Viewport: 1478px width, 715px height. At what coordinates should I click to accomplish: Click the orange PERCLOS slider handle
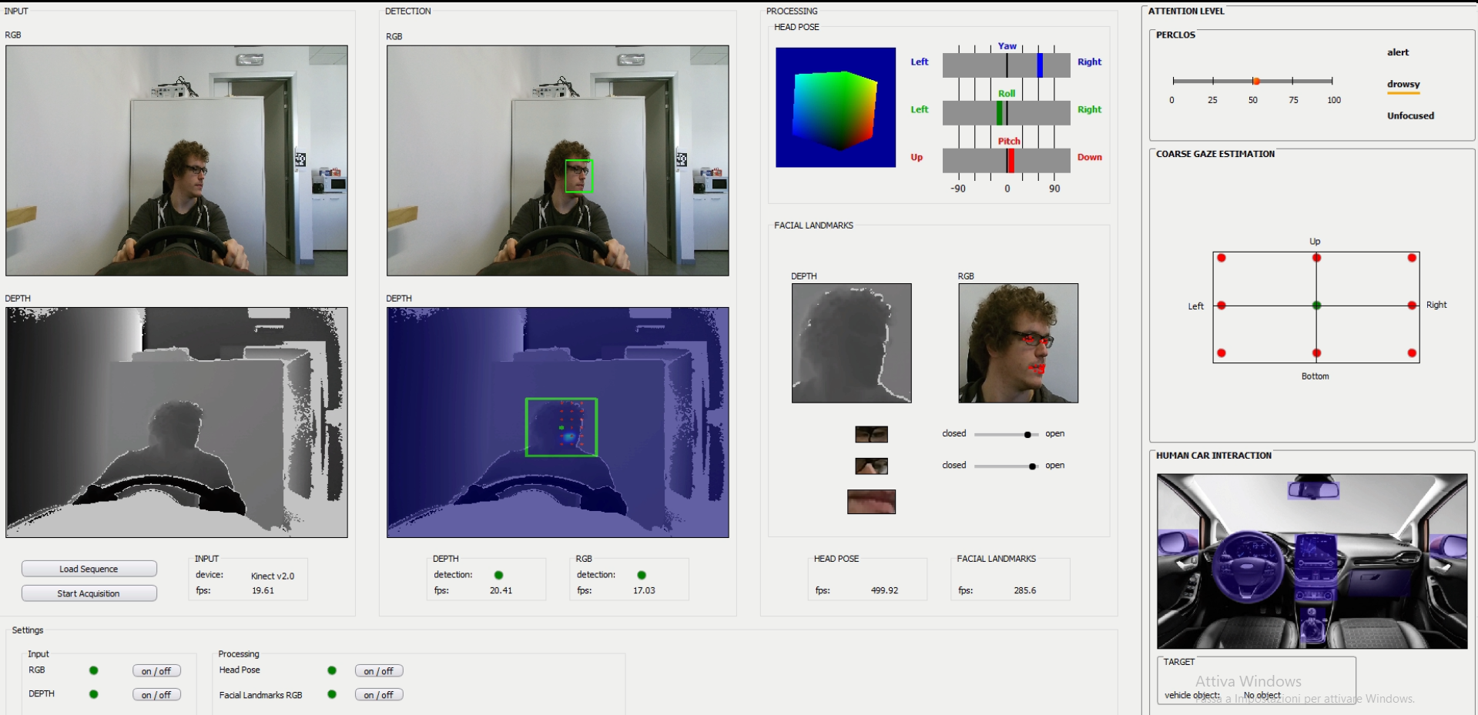pos(1255,81)
